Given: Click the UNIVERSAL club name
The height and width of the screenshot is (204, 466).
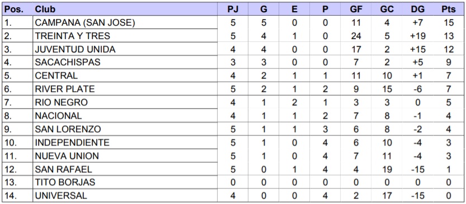Looking at the screenshot, I should [x=61, y=196].
